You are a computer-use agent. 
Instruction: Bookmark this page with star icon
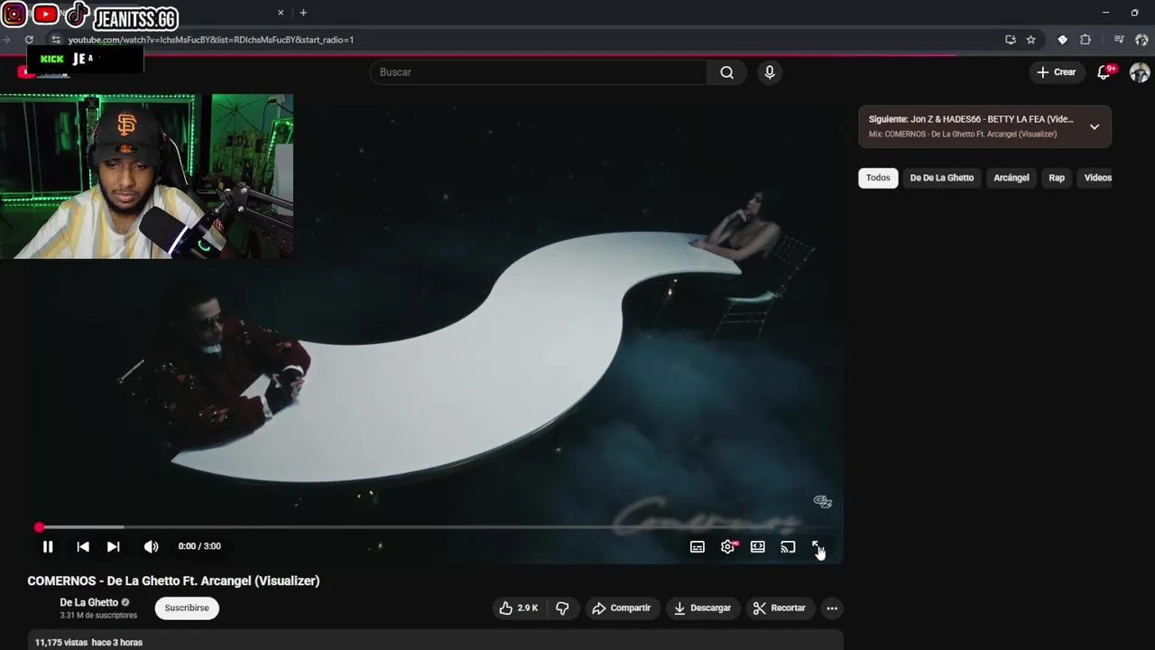coord(1031,40)
